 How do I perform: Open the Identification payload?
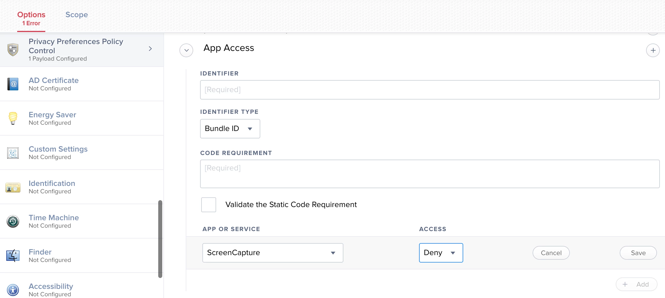(x=82, y=187)
